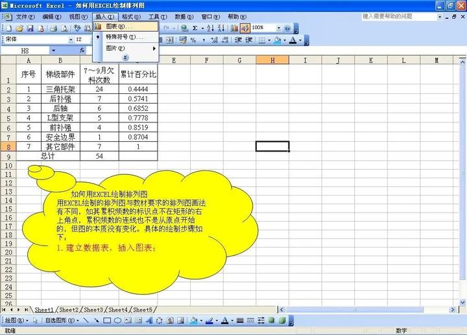Click the Save disk icon
This screenshot has width=467, height=335.
coord(30,29)
